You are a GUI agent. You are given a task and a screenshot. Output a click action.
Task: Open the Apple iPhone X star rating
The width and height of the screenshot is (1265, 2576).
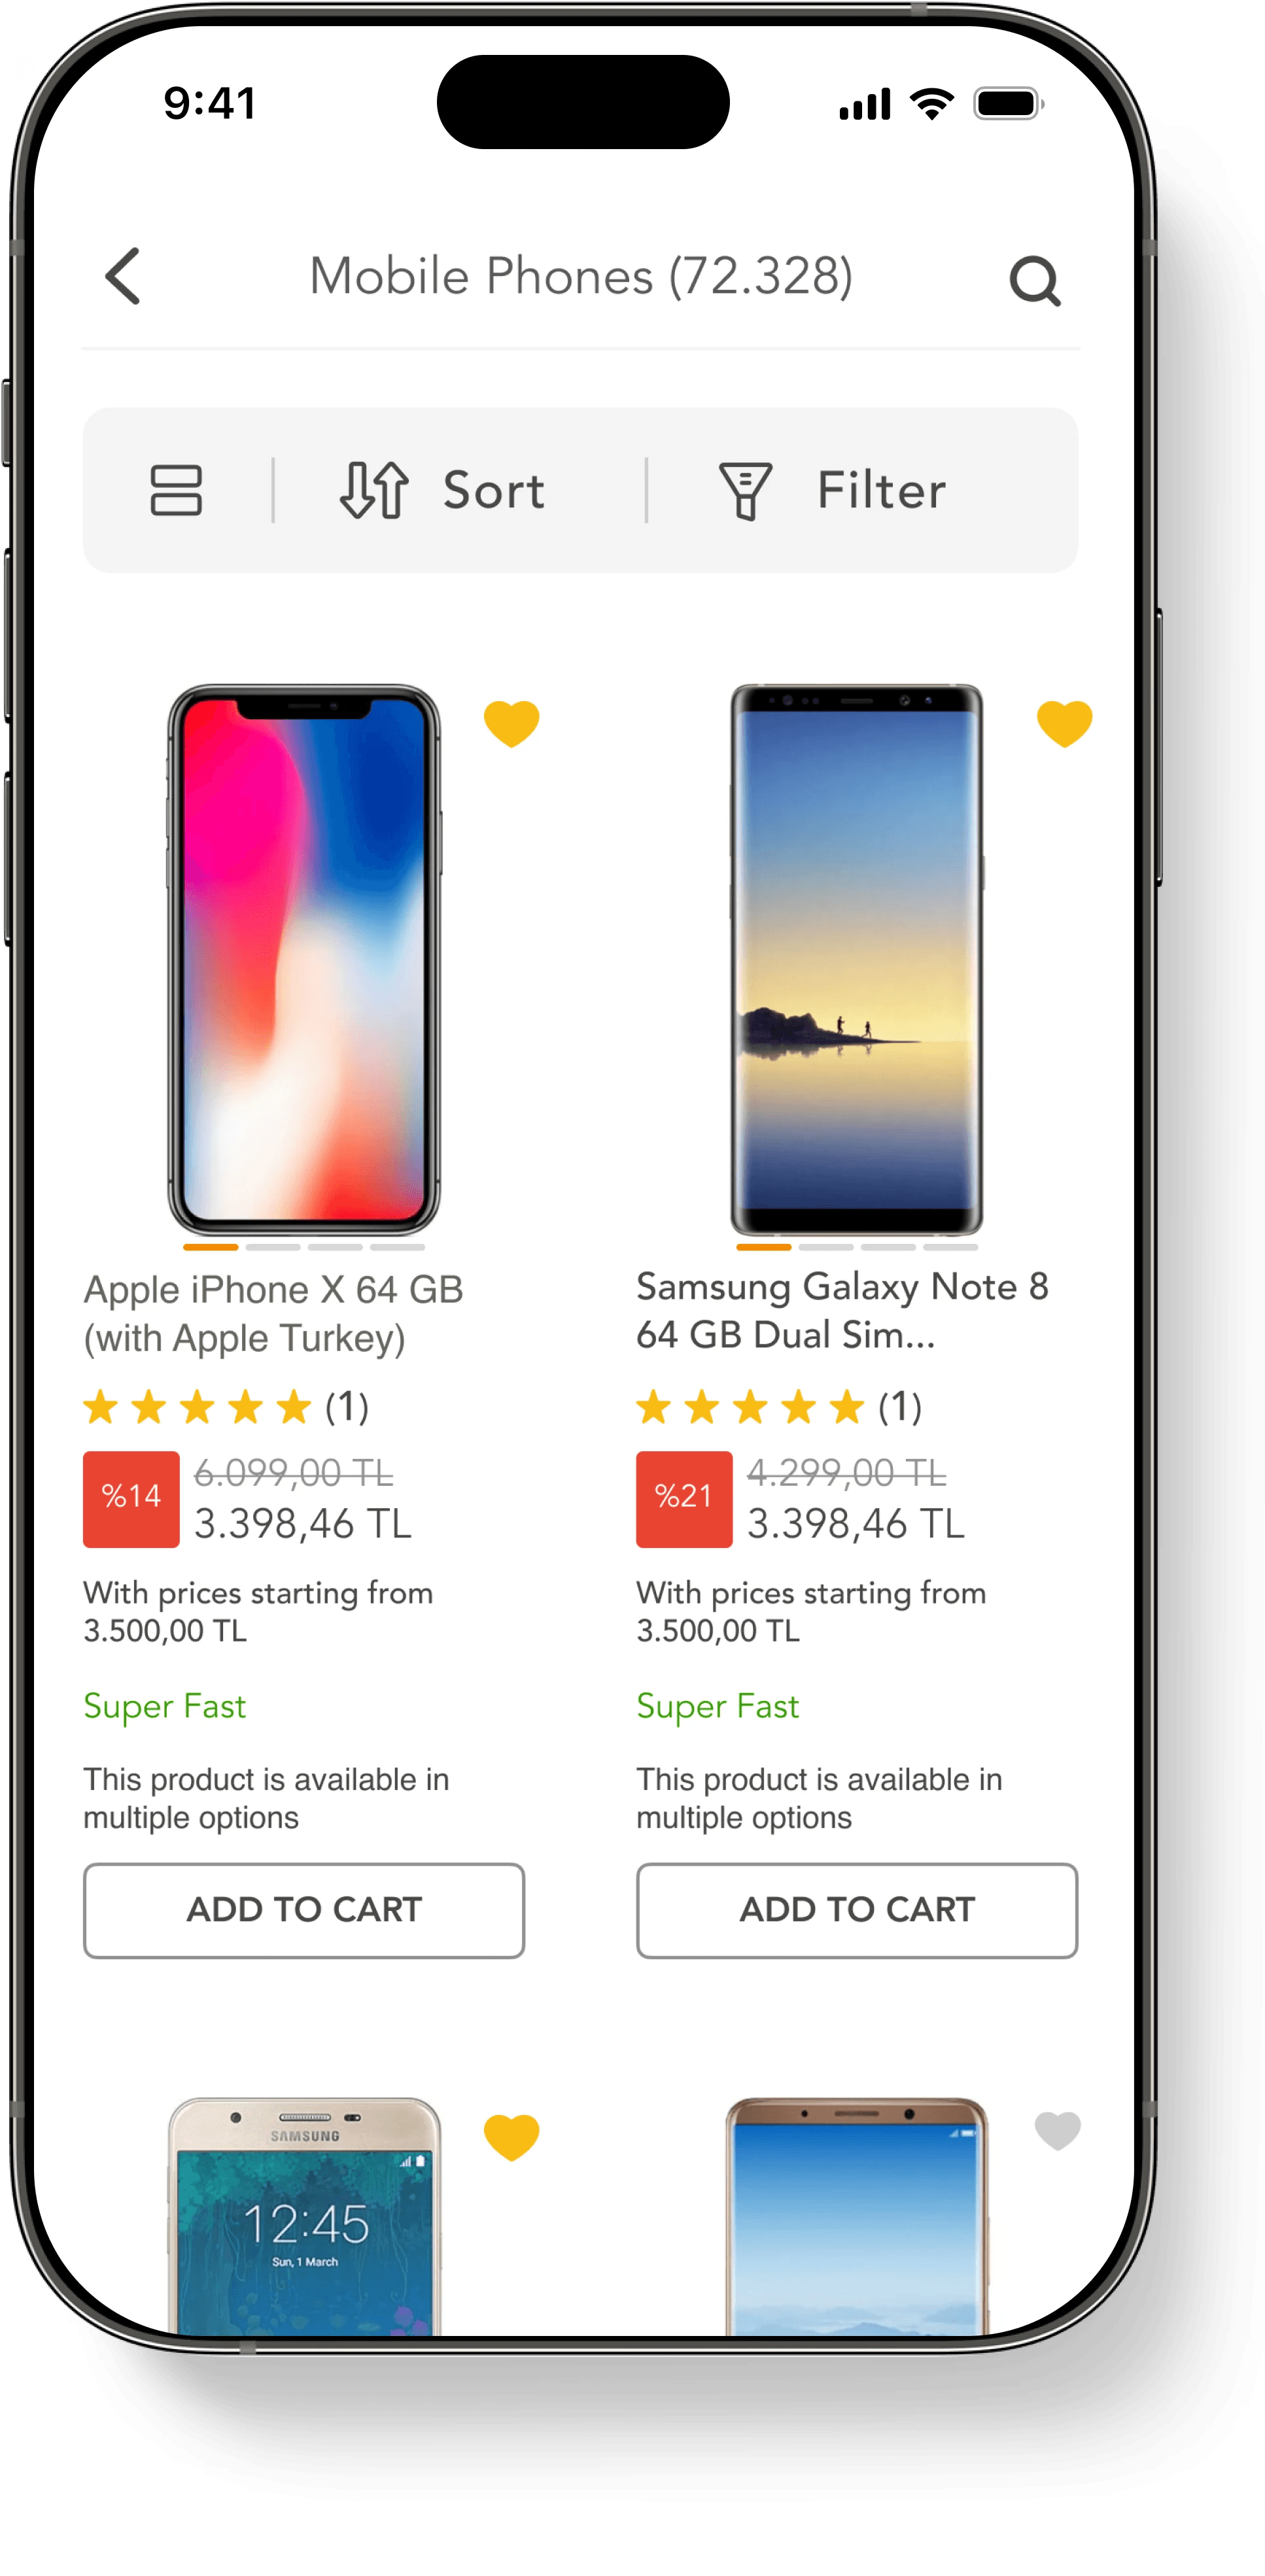point(226,1407)
